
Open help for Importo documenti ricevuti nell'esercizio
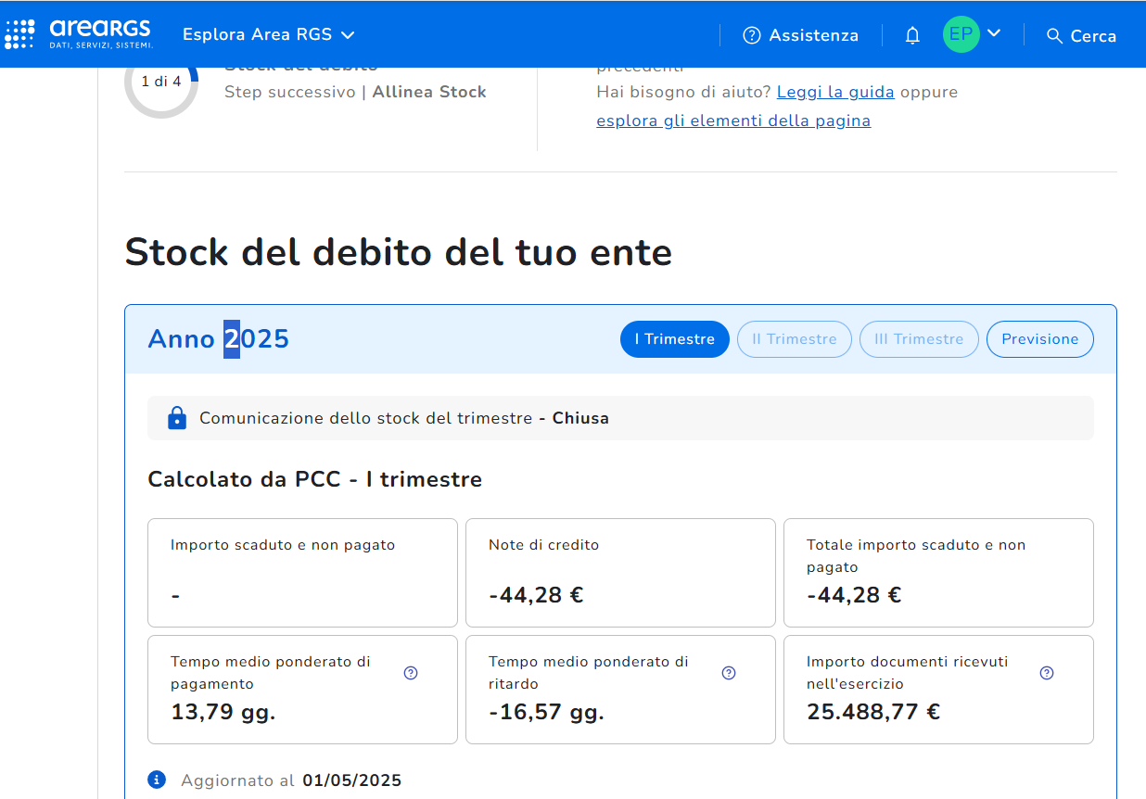(1047, 673)
